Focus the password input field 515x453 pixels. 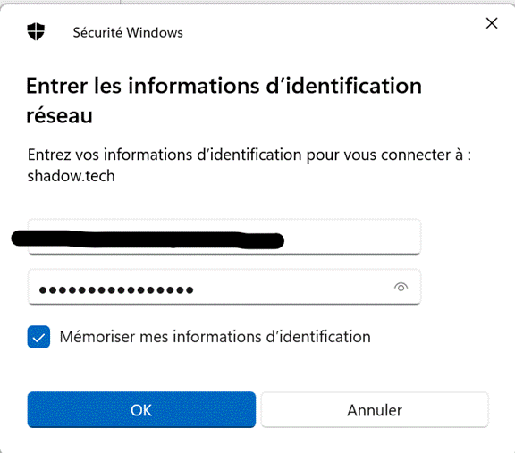pos(224,287)
